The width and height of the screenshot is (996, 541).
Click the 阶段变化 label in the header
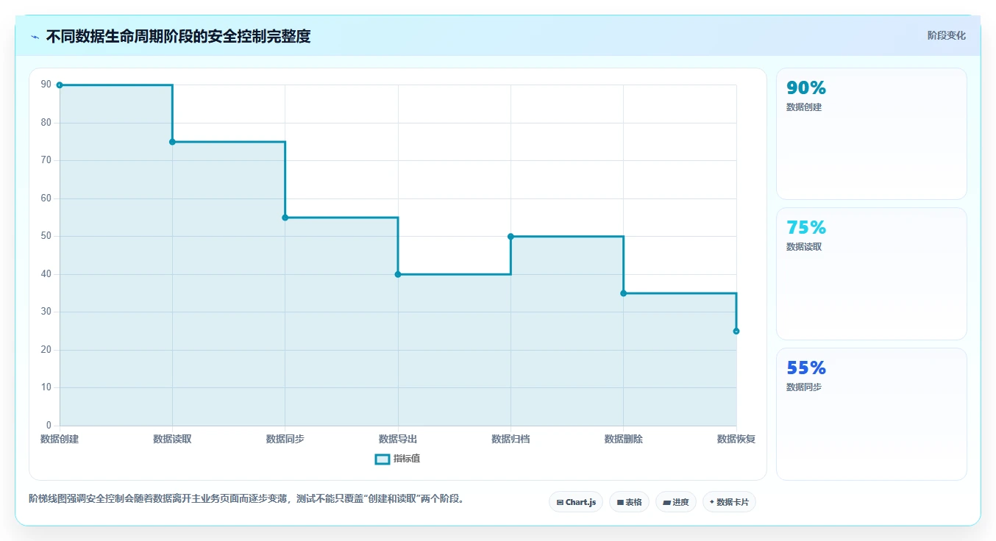946,35
